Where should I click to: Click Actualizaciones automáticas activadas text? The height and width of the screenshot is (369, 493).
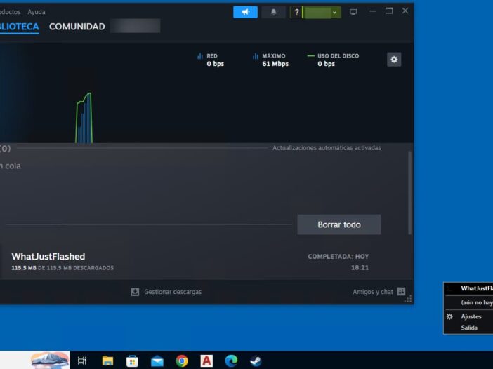327,148
